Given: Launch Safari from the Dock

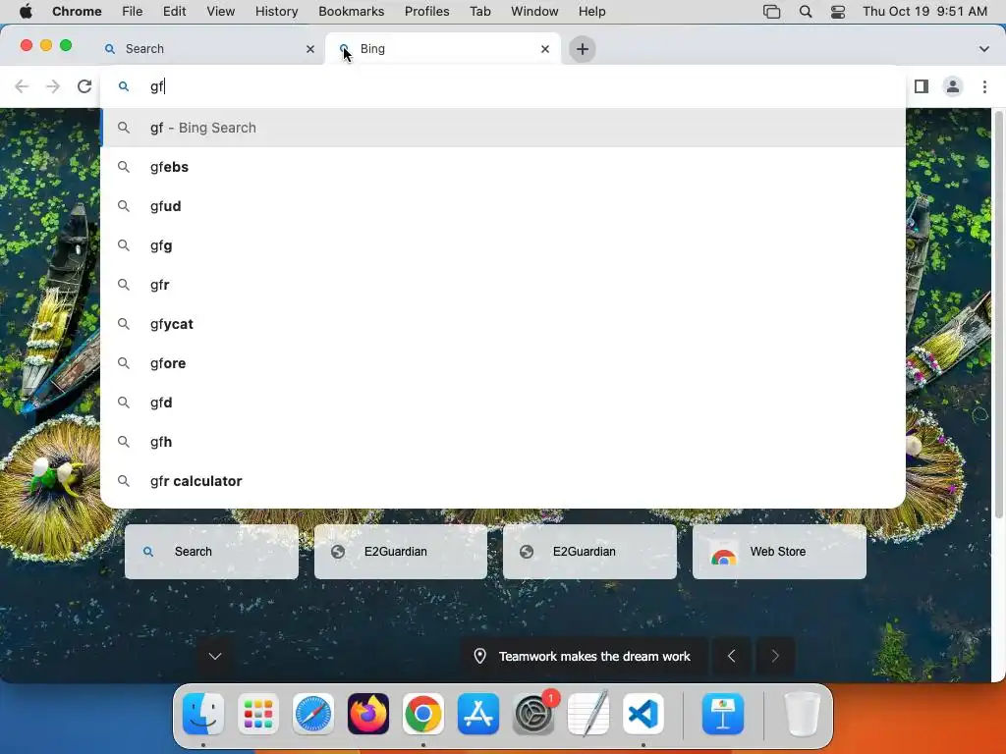Looking at the screenshot, I should tap(313, 714).
